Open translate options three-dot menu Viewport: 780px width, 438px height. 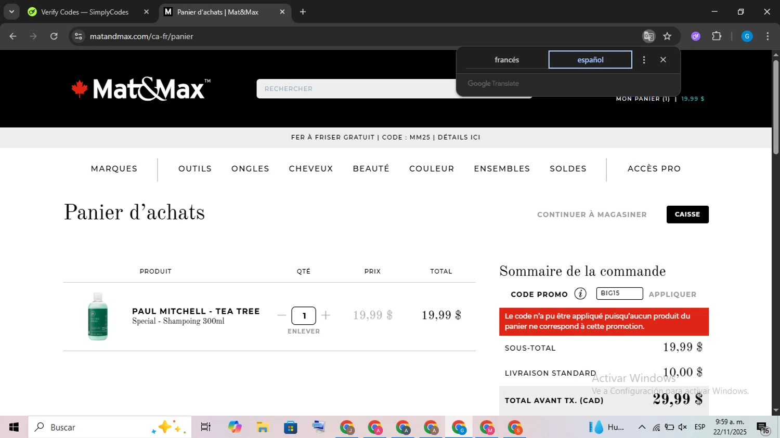click(x=644, y=60)
